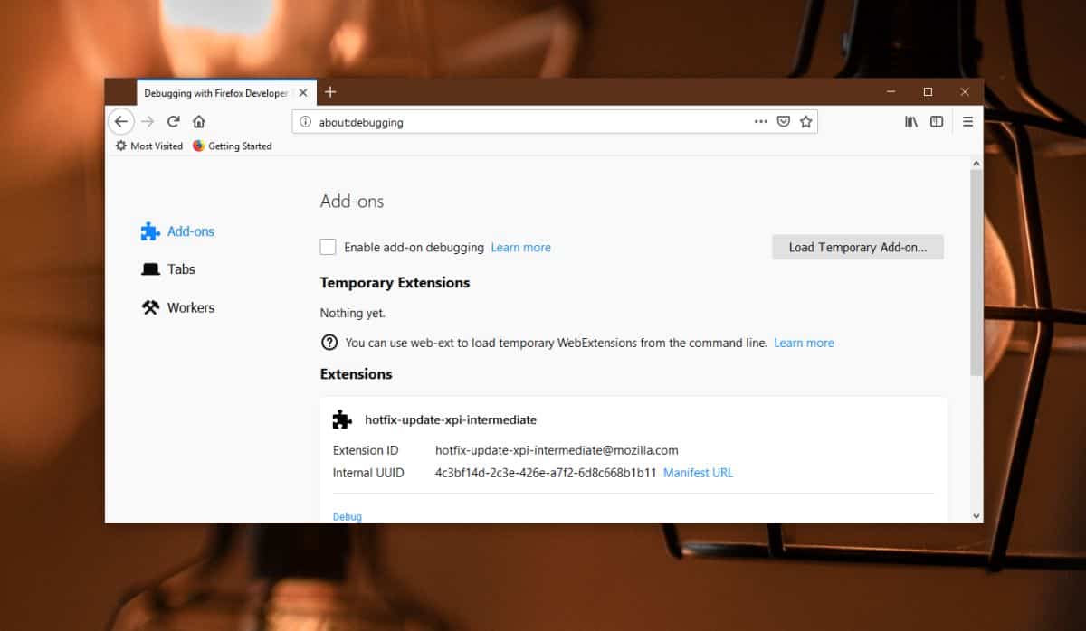This screenshot has width=1086, height=631.
Task: Save page to Pocket icon
Action: click(x=784, y=121)
